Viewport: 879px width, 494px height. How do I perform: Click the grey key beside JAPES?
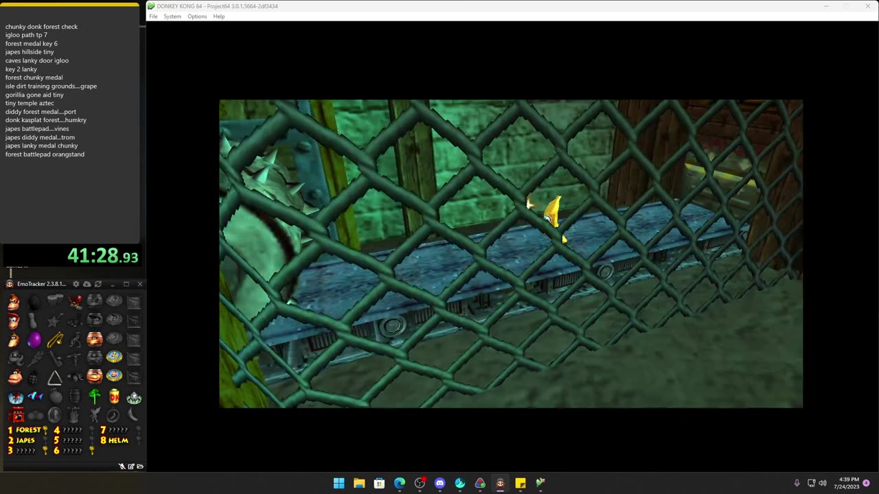[x=45, y=440]
